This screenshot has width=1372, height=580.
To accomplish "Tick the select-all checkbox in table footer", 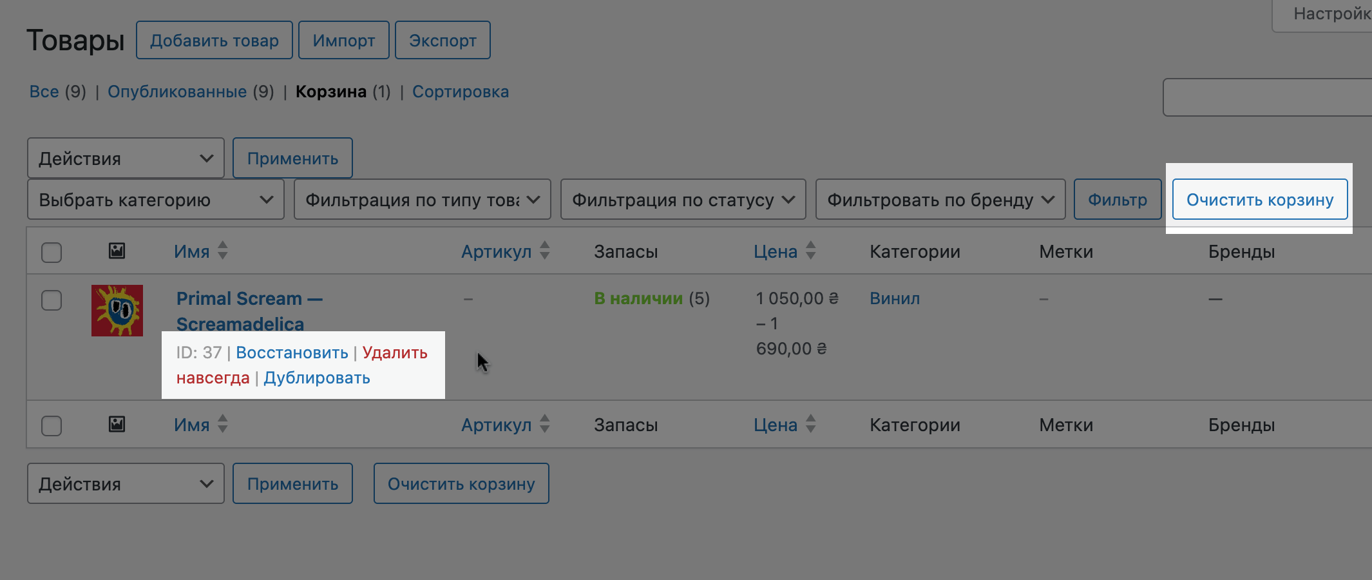I will pos(52,425).
